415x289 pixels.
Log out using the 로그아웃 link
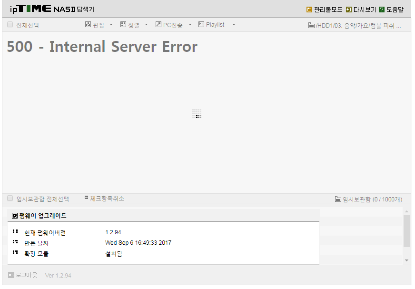coord(26,275)
